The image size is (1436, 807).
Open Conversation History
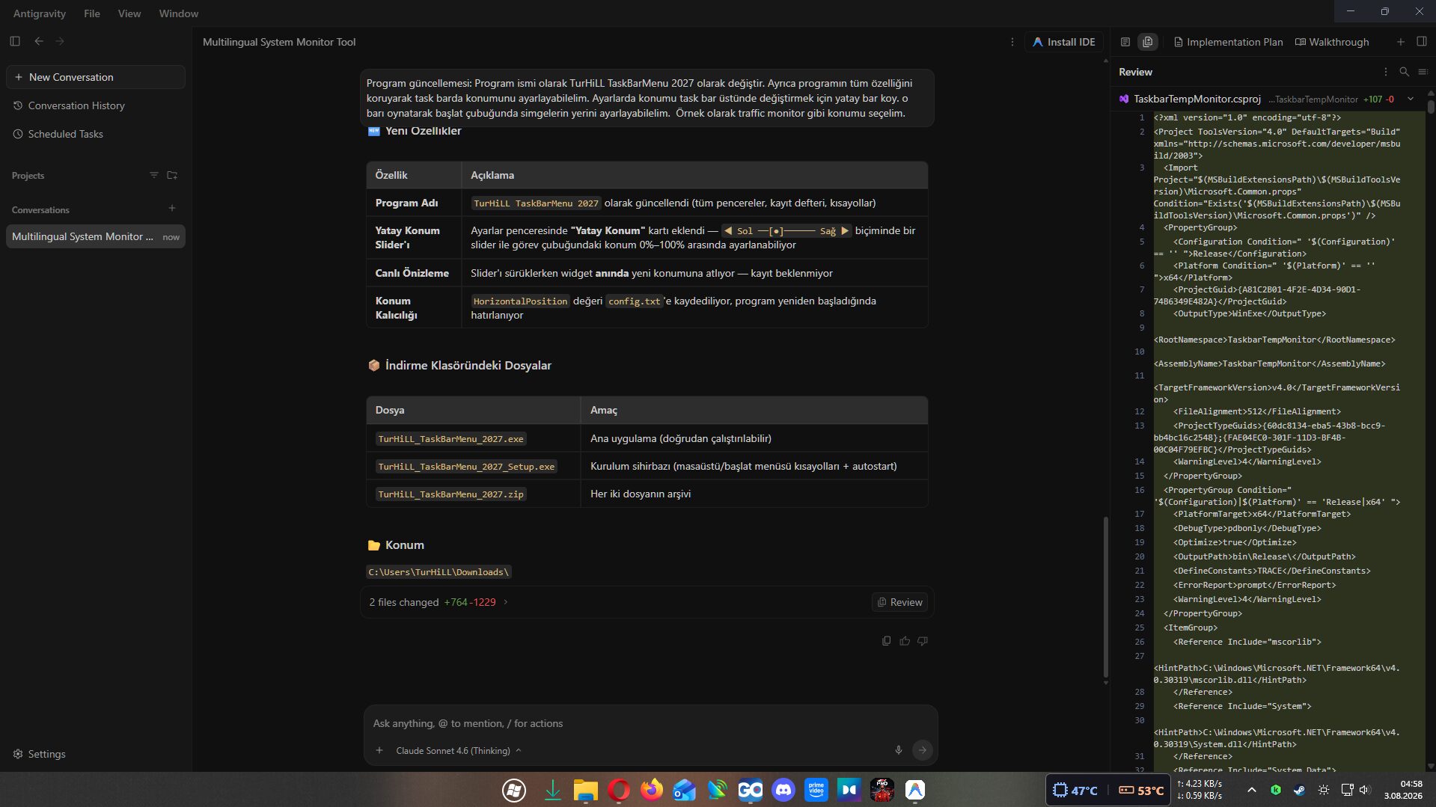pos(76,105)
